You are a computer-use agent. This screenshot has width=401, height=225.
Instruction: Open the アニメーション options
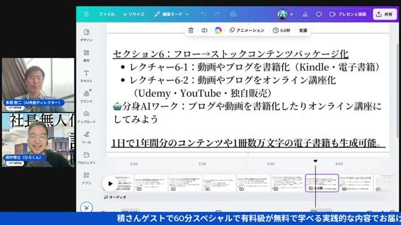point(247,31)
